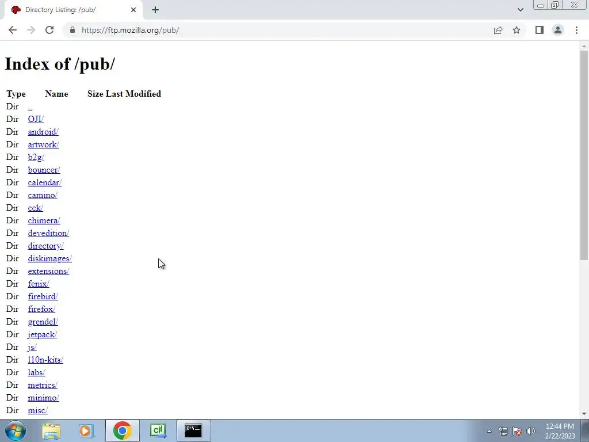Open Action Center flag icon

click(x=517, y=431)
